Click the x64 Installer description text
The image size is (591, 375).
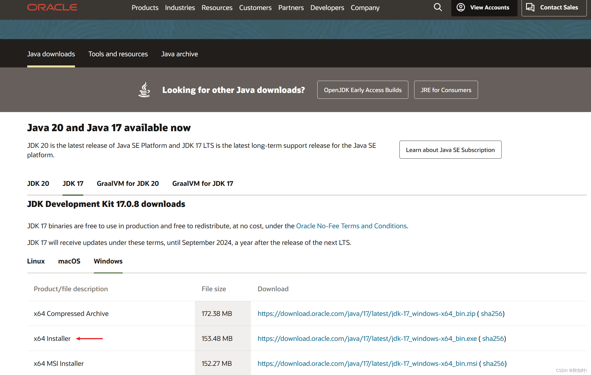coord(52,338)
